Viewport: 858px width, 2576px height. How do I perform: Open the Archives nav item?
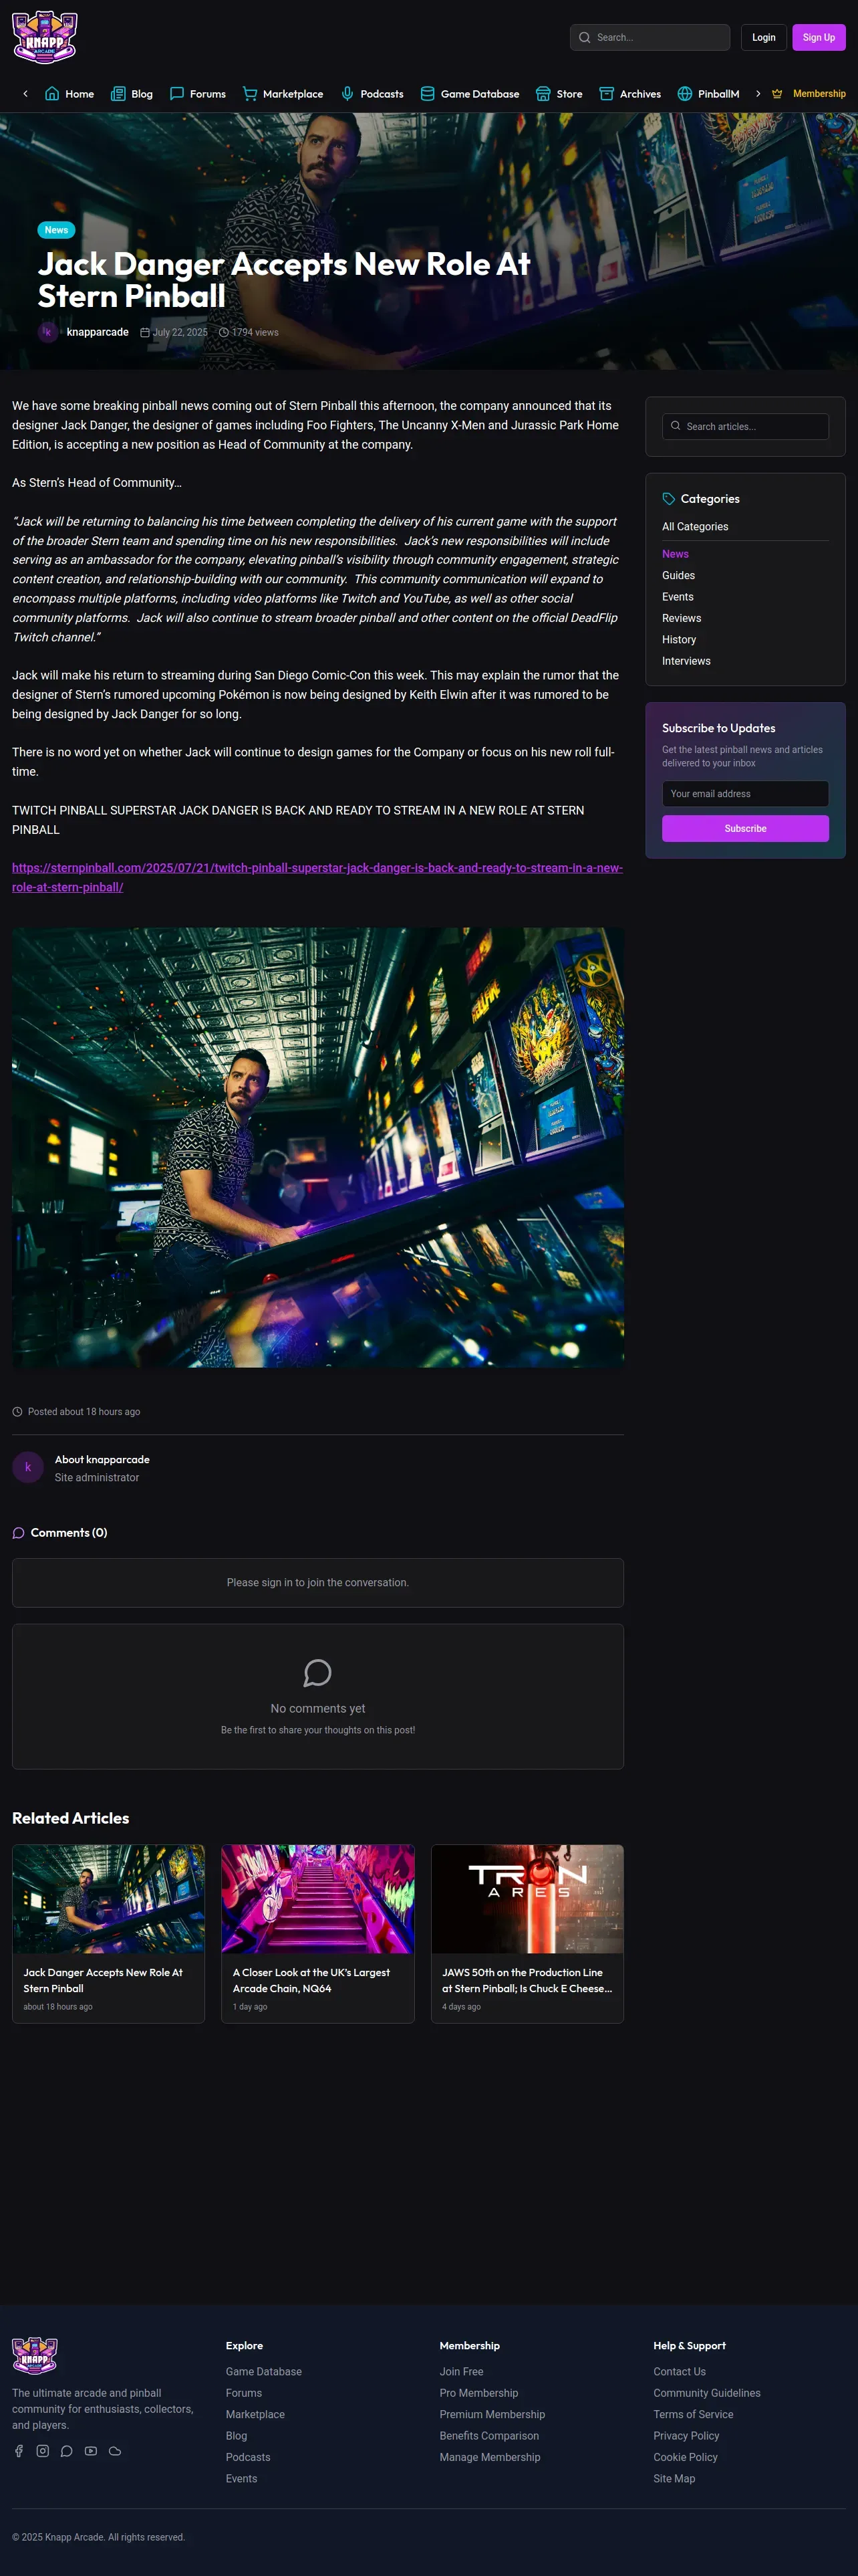(x=630, y=94)
